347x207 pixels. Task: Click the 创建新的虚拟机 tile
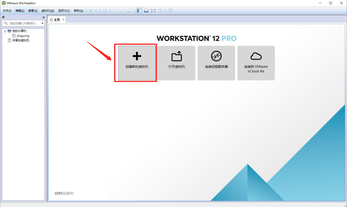coord(137,63)
